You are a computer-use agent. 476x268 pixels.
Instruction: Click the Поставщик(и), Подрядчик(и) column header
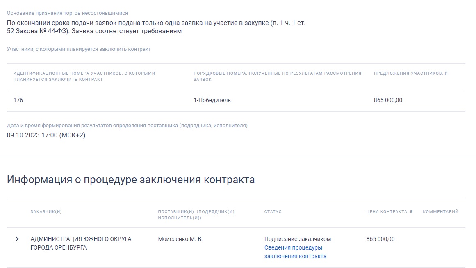(196, 215)
